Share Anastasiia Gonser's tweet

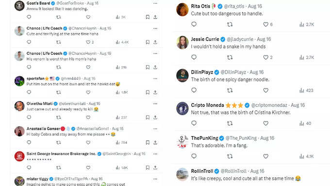[x=155, y=143]
